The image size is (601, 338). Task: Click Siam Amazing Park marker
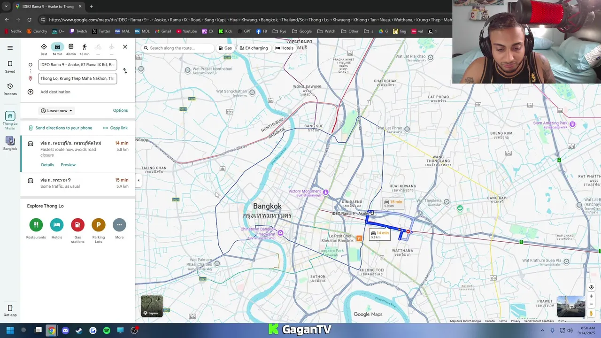(572, 124)
